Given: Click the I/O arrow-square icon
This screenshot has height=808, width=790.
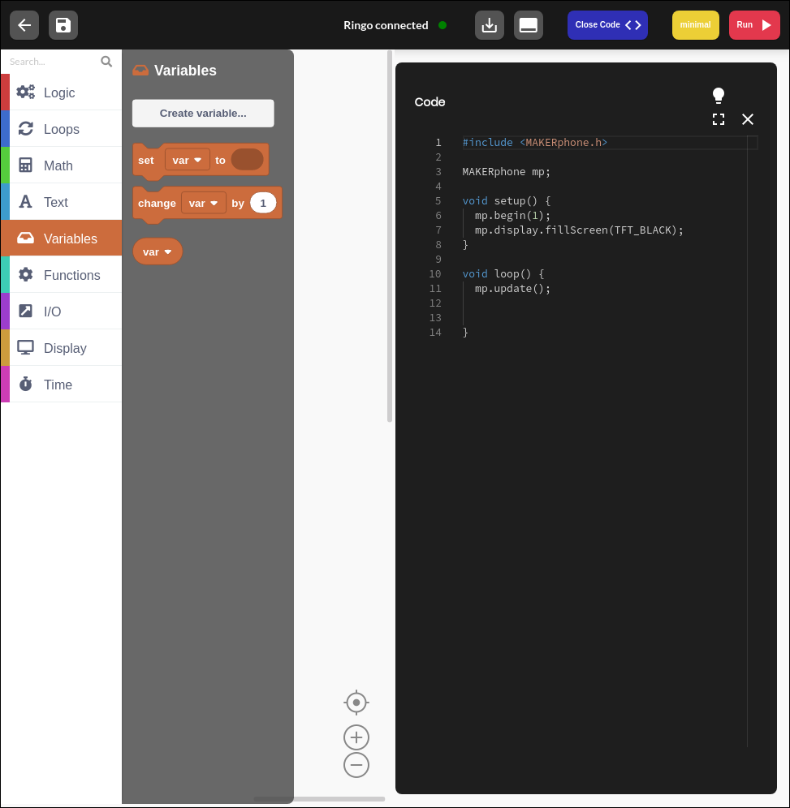Looking at the screenshot, I should (x=25, y=311).
